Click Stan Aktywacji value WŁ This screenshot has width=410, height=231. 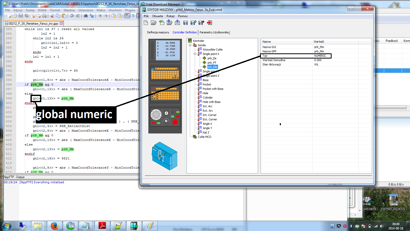[x=316, y=64]
